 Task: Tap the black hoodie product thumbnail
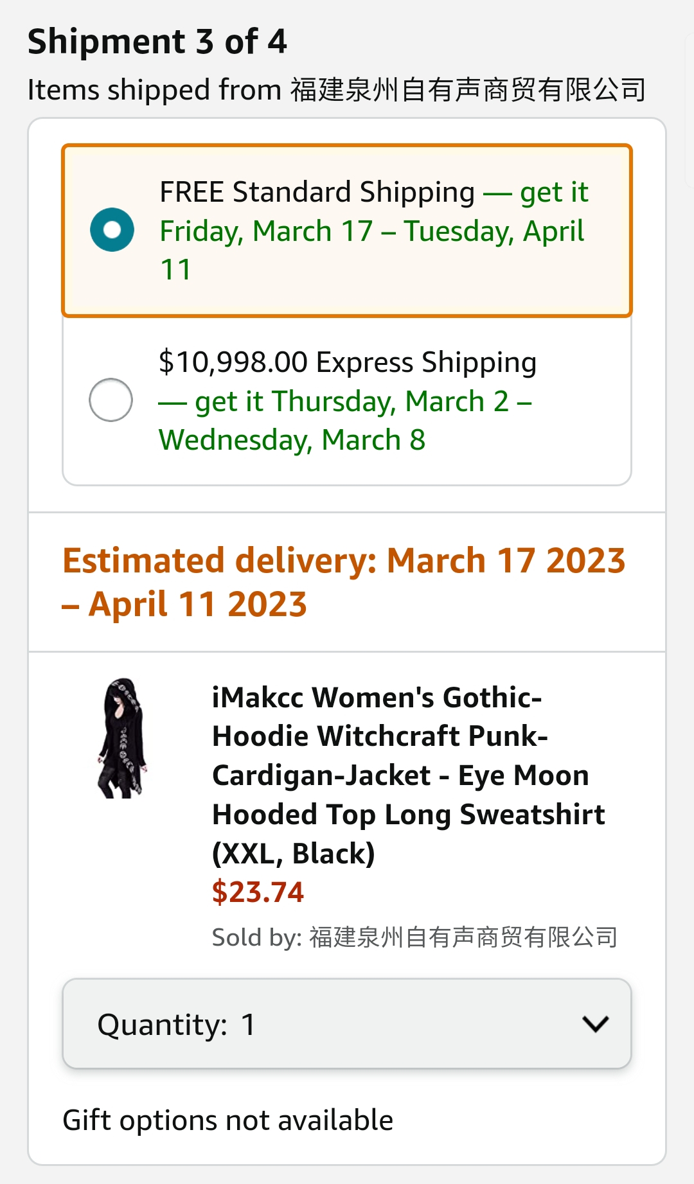(122, 738)
